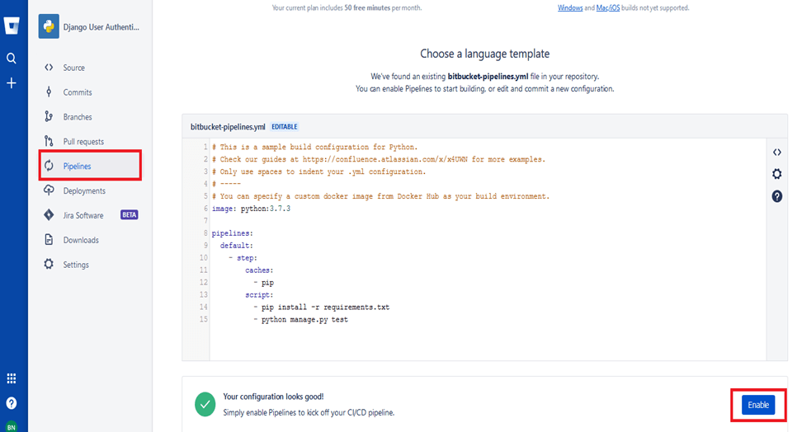
Task: Click the Downloads file icon
Action: point(49,239)
